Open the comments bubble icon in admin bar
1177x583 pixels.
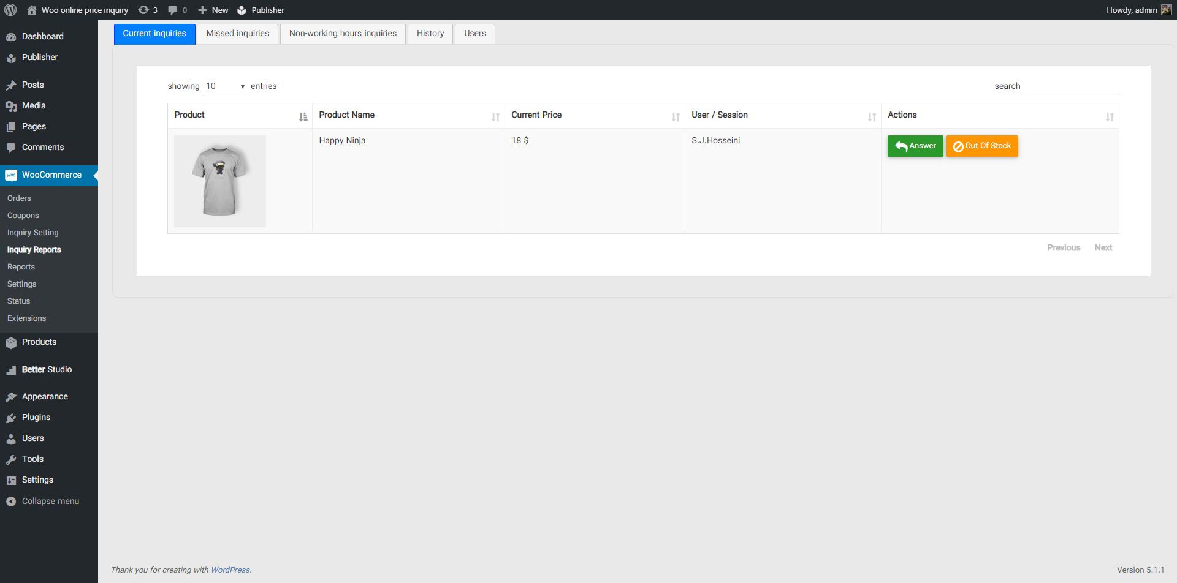pyautogui.click(x=173, y=10)
